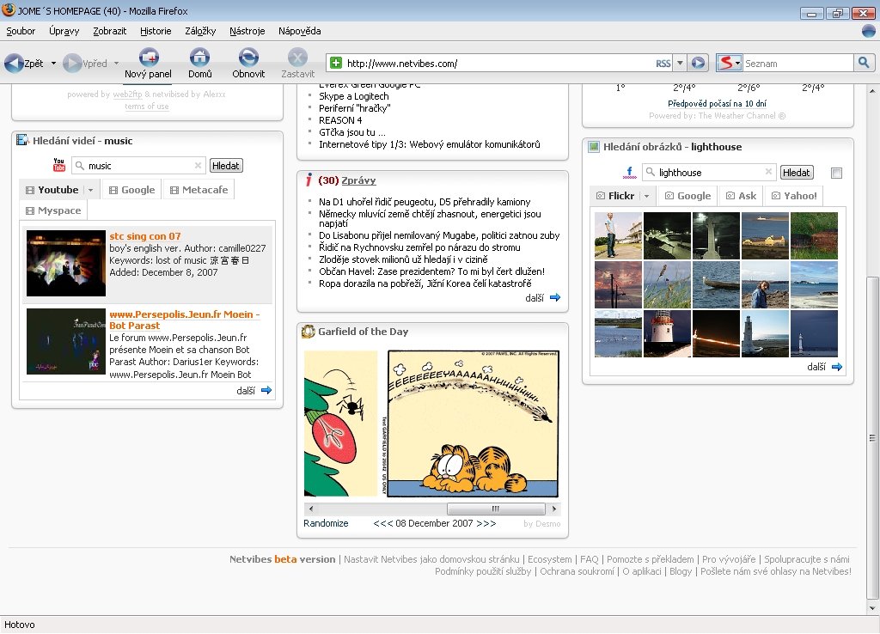Image resolution: width=880 pixels, height=634 pixels.
Task: Open the FAQ footer link
Action: click(590, 559)
